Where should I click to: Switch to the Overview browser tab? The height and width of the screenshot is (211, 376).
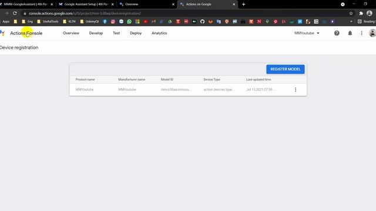click(146, 4)
